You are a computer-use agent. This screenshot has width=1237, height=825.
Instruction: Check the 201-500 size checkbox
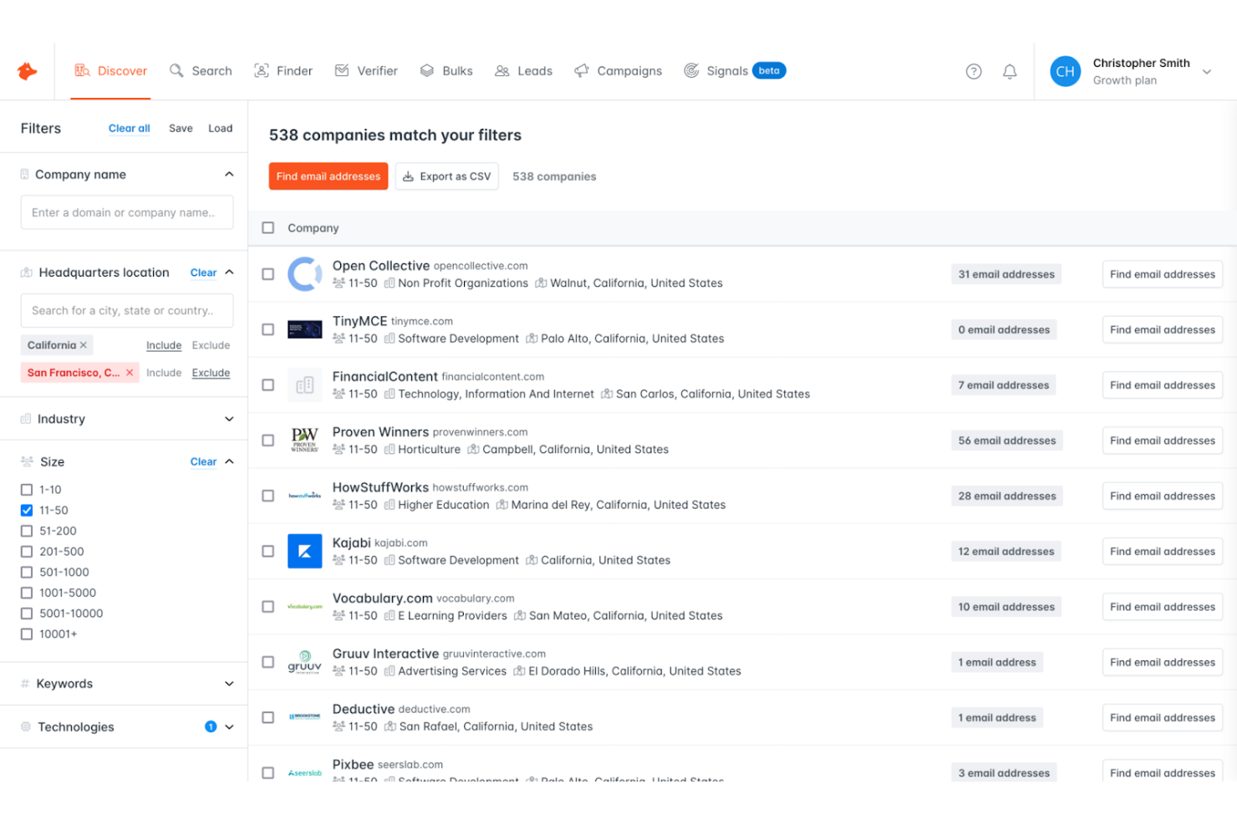(27, 552)
